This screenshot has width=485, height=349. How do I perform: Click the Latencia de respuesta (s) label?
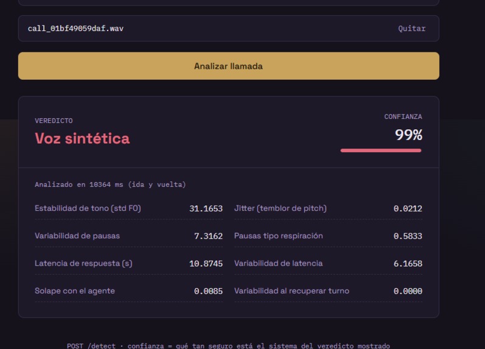point(83,263)
